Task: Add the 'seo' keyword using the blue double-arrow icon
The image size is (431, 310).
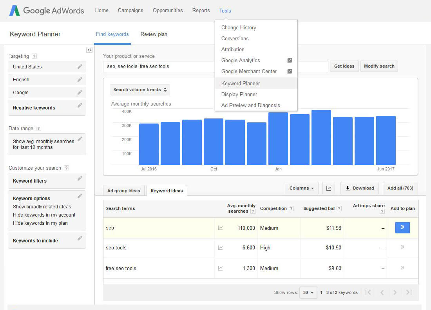Action: [402, 228]
